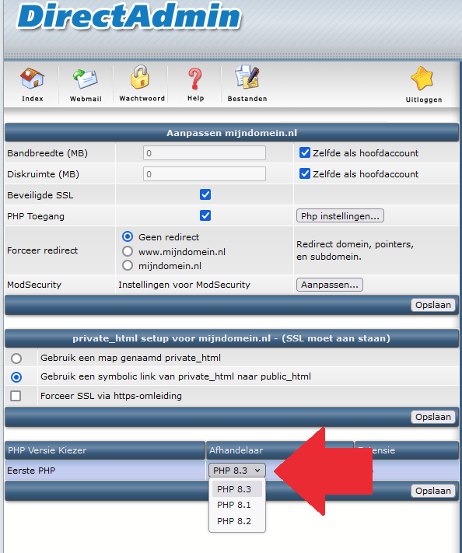Click the Diskruimte (MB) input field
Screen dimensions: 462x553
tap(205, 174)
